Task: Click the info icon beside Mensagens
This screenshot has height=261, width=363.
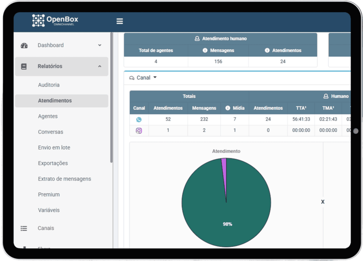Action: click(205, 50)
